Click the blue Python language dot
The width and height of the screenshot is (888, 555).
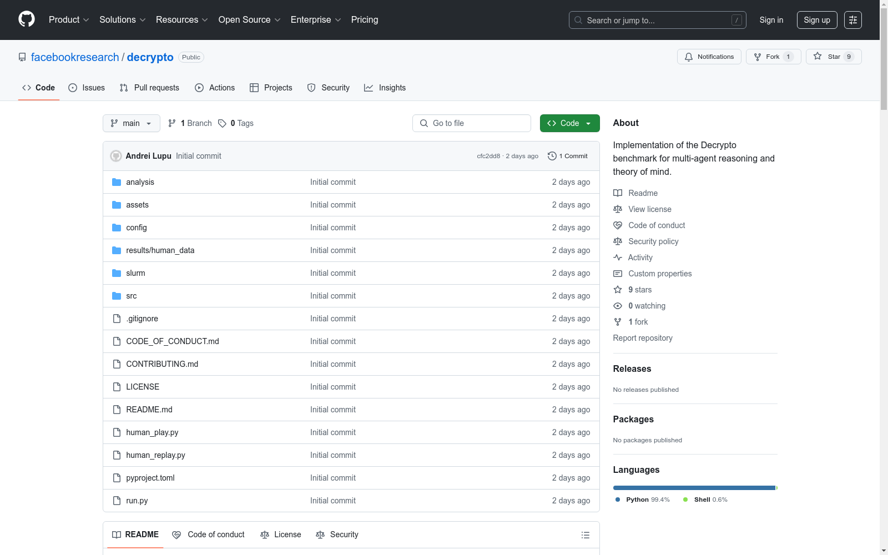[618, 500]
